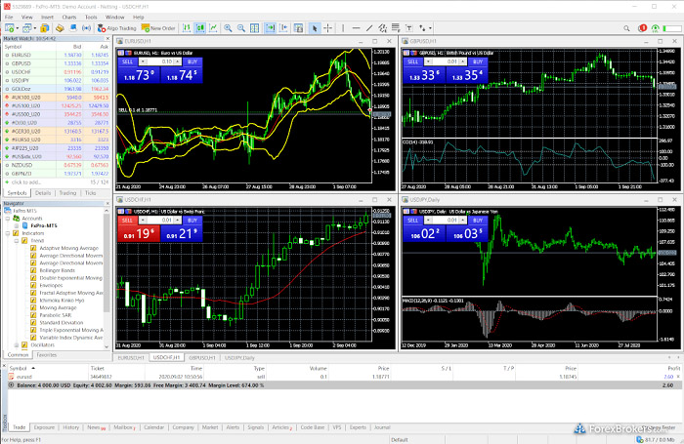Open volume dropdown on EURUSD one-click panel

143,61
